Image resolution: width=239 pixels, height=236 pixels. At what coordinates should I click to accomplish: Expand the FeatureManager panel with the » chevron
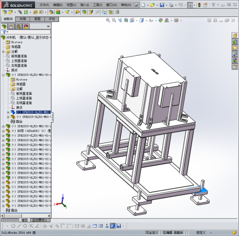click(48, 26)
